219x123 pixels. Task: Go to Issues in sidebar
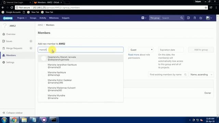9,41
